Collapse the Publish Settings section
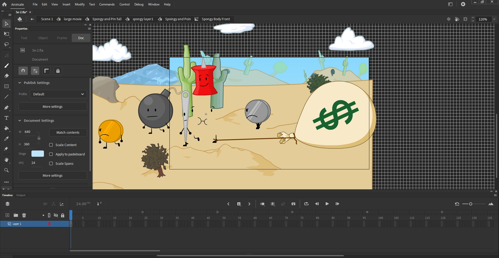Viewport: 499px width, 258px height. pyautogui.click(x=20, y=83)
